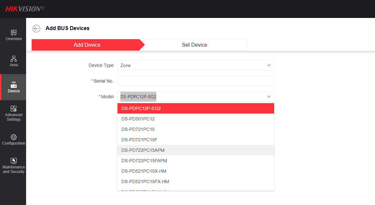
Task: Click the Device Type label
Action: pyautogui.click(x=101, y=65)
